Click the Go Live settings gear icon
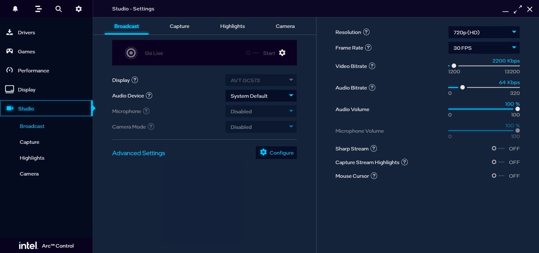Viewport: 539px width, 253px height. pyautogui.click(x=282, y=53)
